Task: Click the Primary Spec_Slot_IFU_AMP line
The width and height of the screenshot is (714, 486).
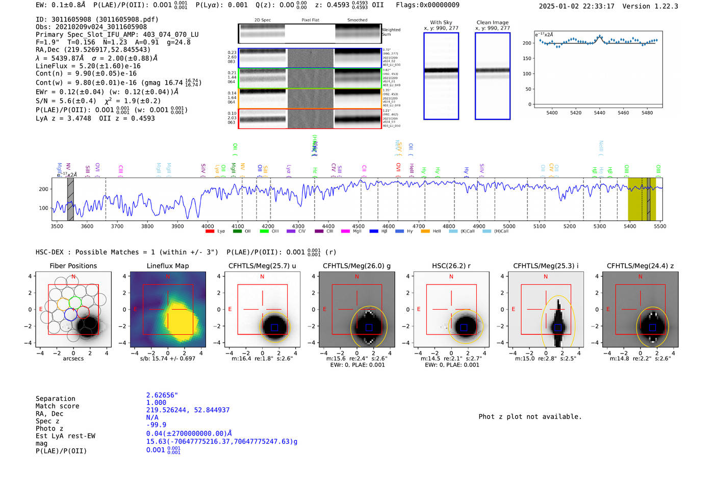Action: 117,35
